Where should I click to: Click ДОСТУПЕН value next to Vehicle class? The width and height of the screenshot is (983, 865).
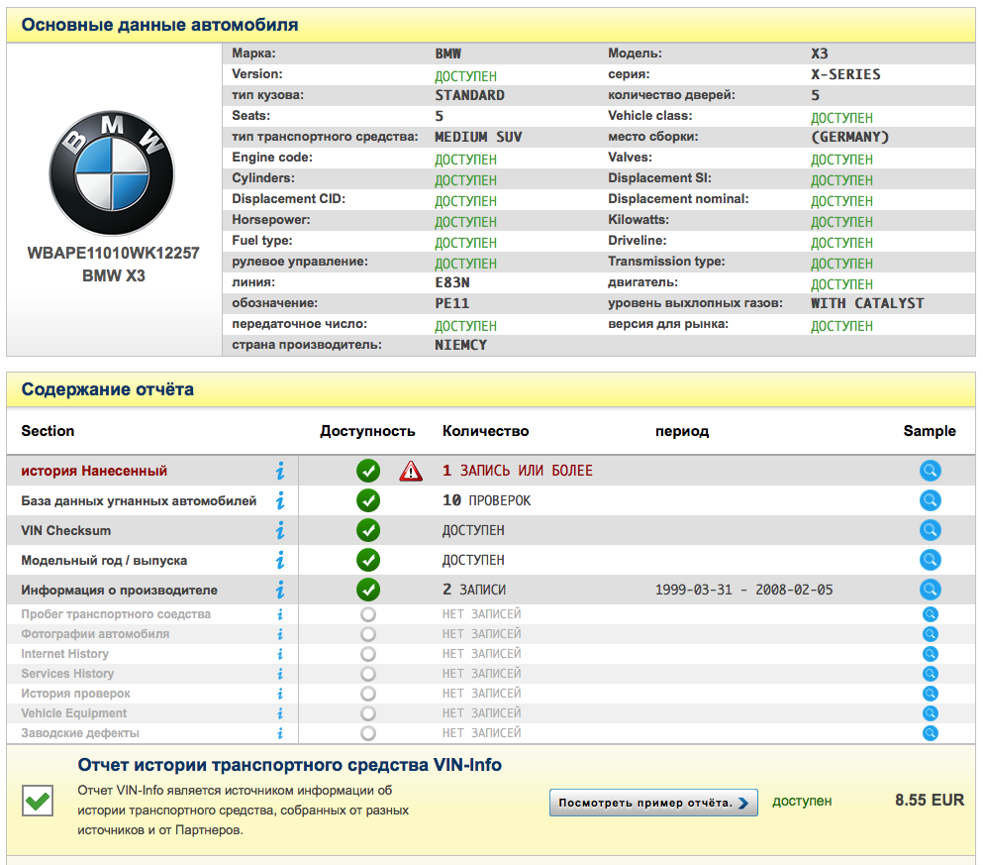[x=842, y=117]
